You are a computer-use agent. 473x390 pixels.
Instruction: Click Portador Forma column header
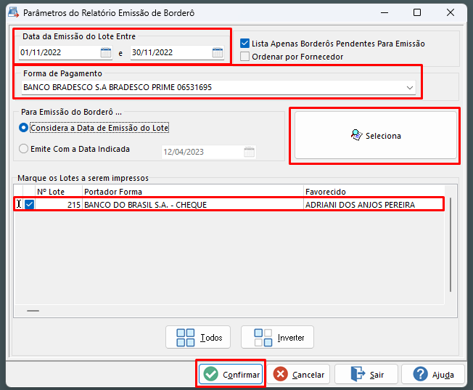point(193,192)
